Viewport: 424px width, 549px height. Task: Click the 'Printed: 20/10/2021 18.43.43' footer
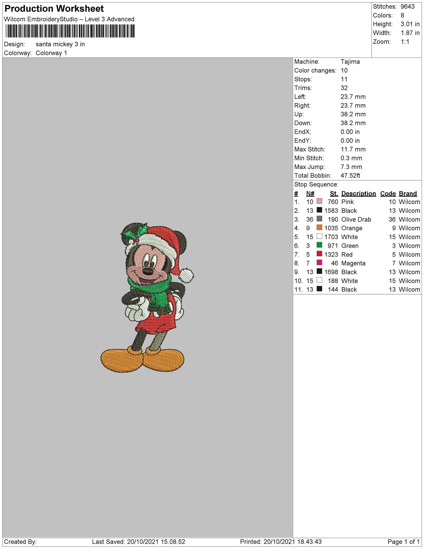(x=281, y=542)
